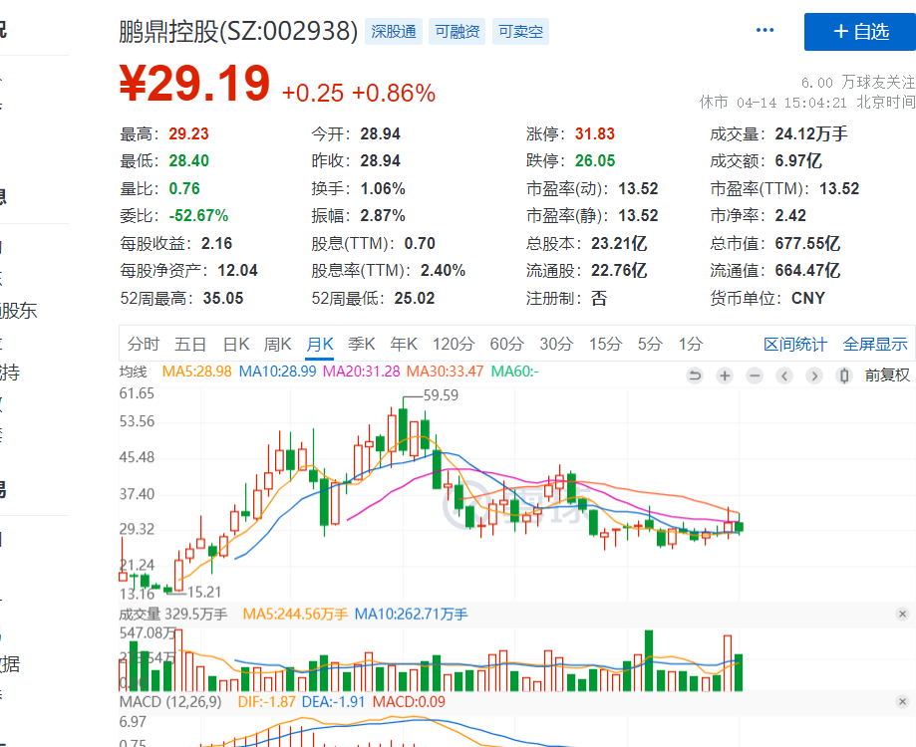Zoom in the chart with plus icon
Image resolution: width=916 pixels, height=747 pixels.
pos(725,375)
